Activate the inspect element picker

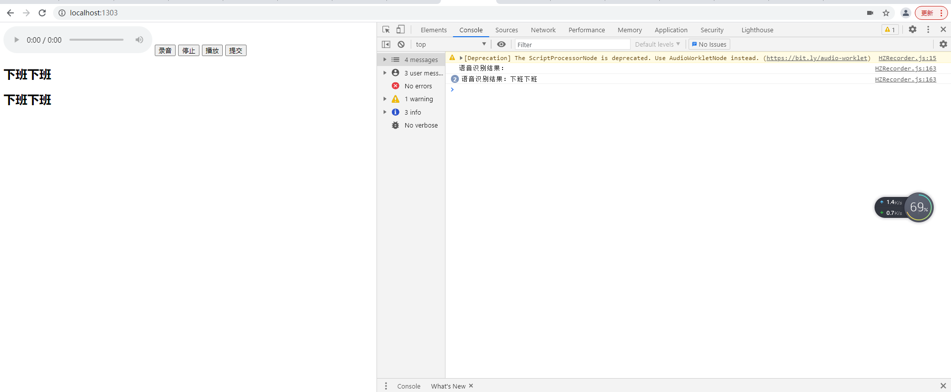click(x=386, y=30)
